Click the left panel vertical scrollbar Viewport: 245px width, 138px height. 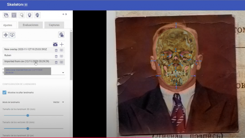point(71,56)
